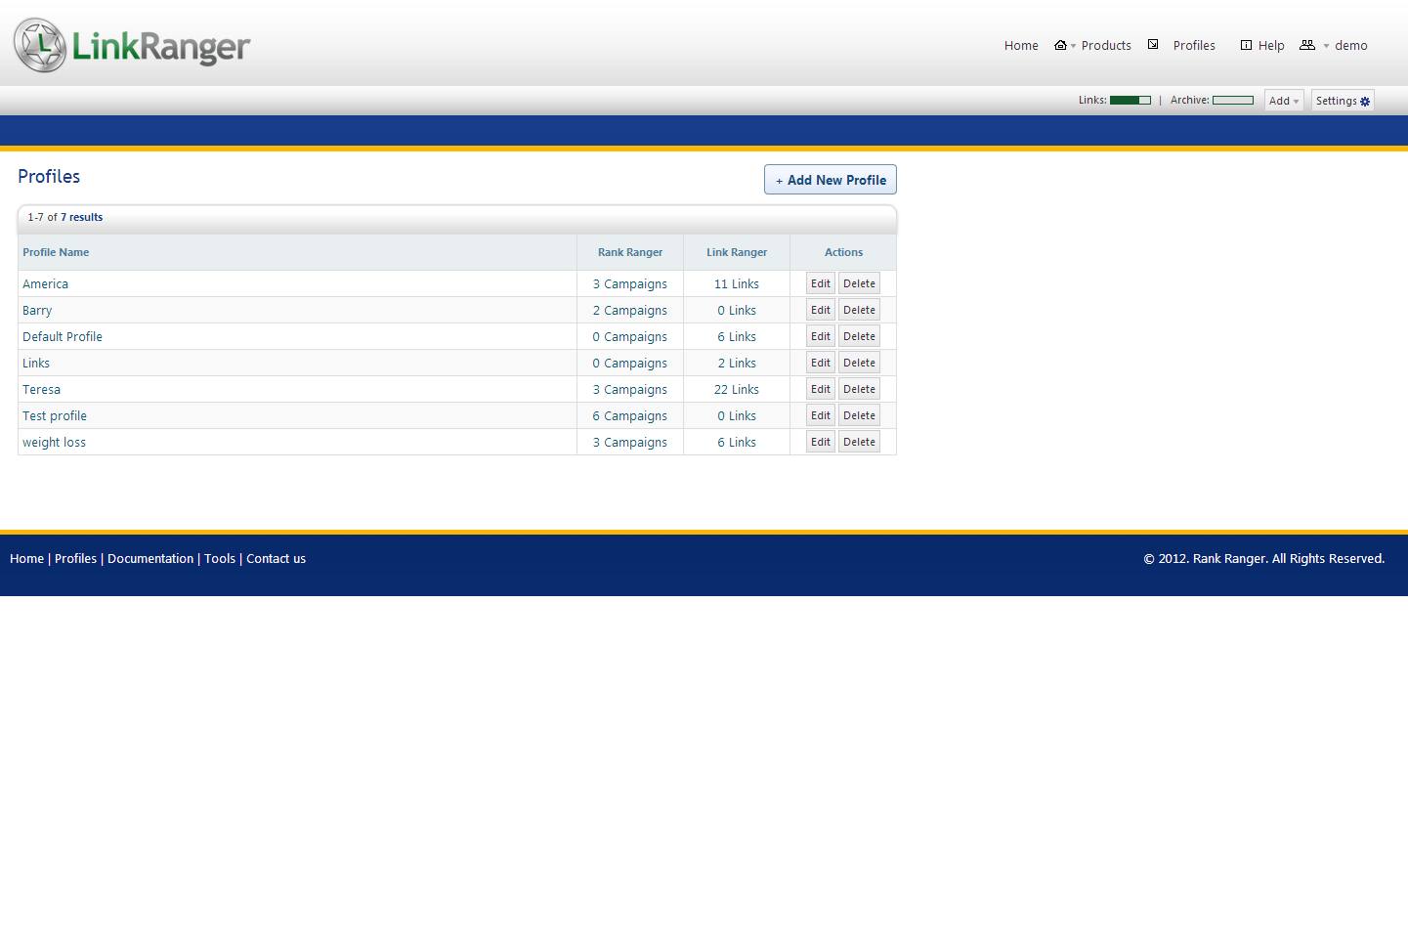Sort by Profile Name column header
1408x947 pixels.
pyautogui.click(x=56, y=252)
